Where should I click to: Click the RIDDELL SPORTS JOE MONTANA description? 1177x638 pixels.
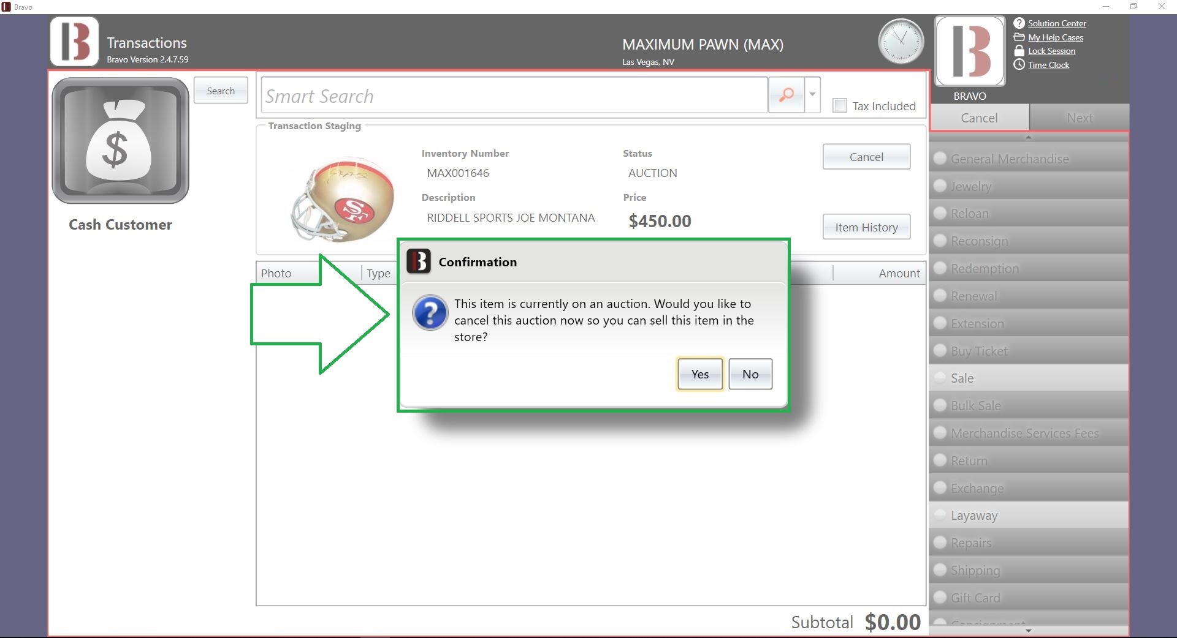pyautogui.click(x=511, y=217)
